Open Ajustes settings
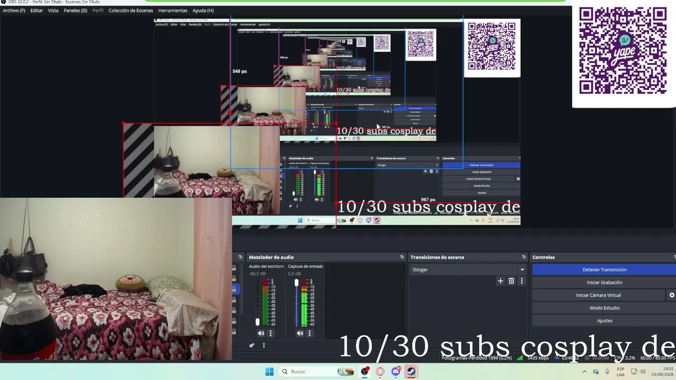 coord(604,320)
